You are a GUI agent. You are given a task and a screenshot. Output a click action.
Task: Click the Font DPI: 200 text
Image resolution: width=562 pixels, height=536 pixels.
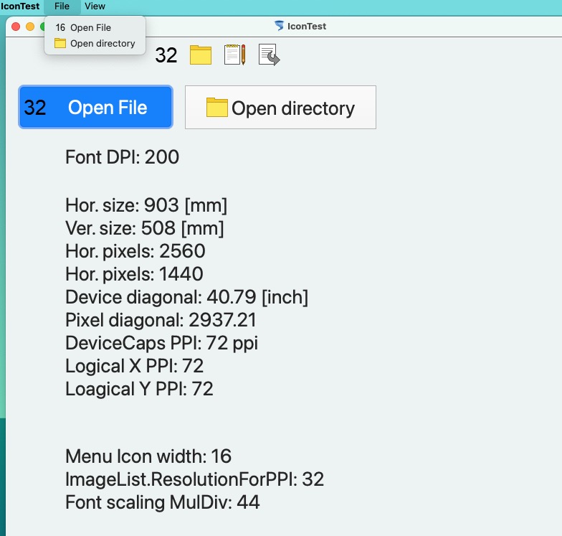tap(122, 157)
